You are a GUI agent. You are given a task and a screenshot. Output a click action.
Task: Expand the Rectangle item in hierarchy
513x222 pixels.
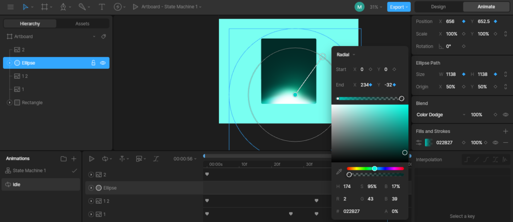(10, 103)
